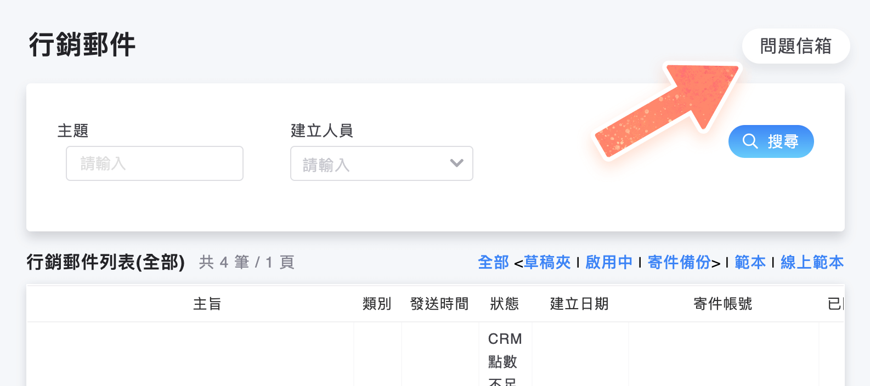The width and height of the screenshot is (870, 386).
Task: Click the 狀態 status column header
Action: [x=505, y=304]
